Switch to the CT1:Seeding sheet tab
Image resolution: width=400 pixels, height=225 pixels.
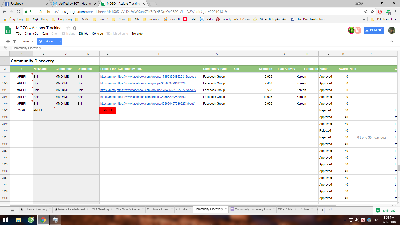(100, 209)
